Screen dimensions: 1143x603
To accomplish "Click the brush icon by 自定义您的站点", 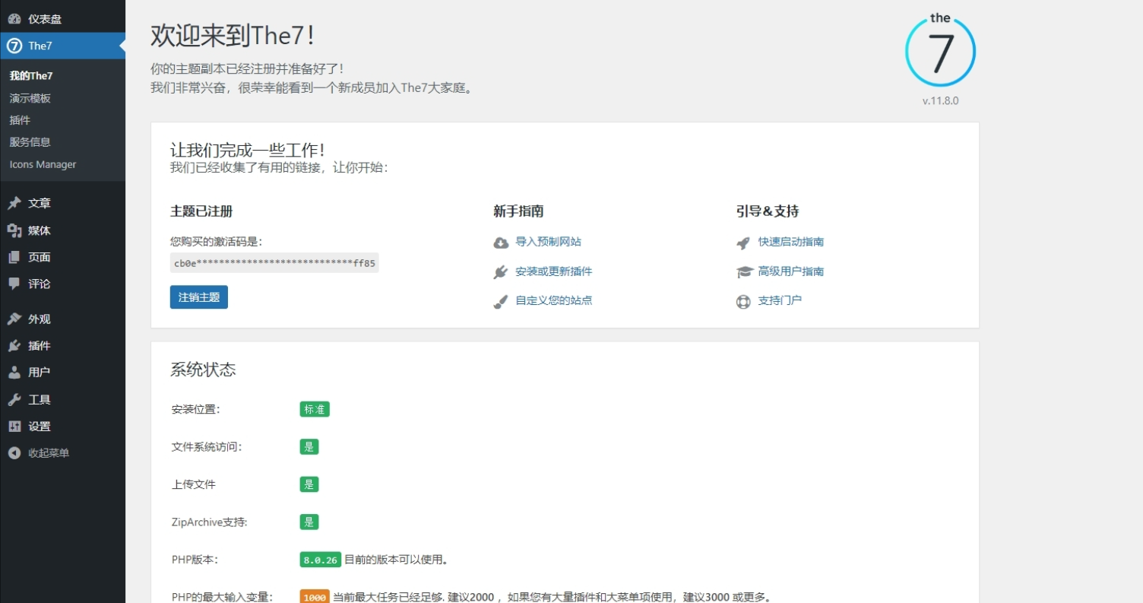I will coord(501,301).
